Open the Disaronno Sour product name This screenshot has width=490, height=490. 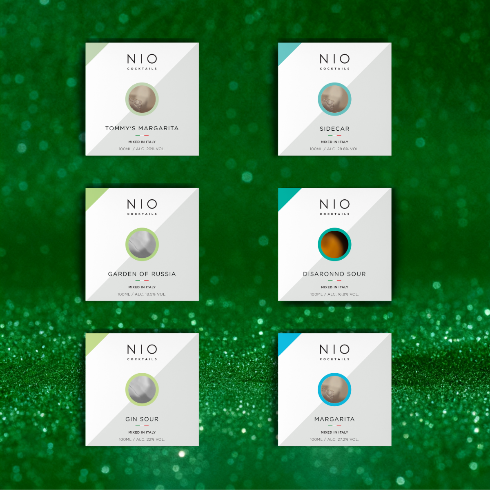pos(334,274)
